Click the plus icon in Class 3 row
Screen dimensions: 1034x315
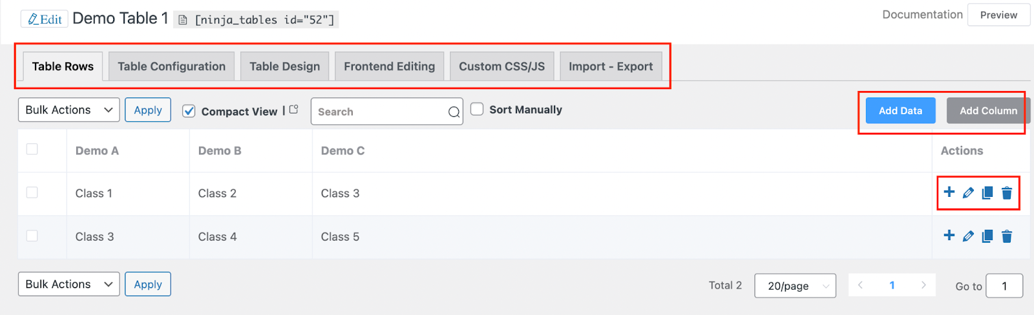click(x=949, y=235)
